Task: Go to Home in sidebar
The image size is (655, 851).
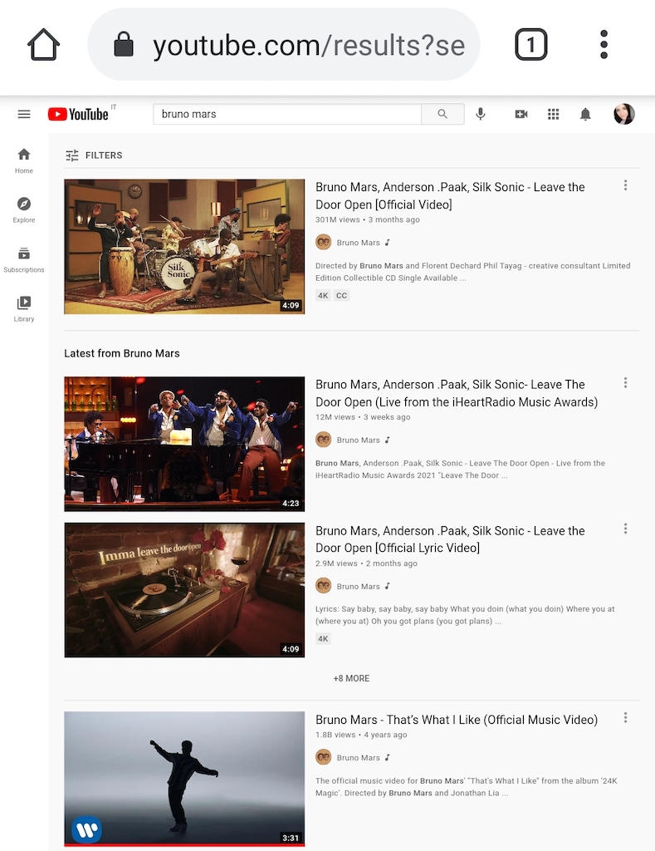Action: [x=24, y=161]
